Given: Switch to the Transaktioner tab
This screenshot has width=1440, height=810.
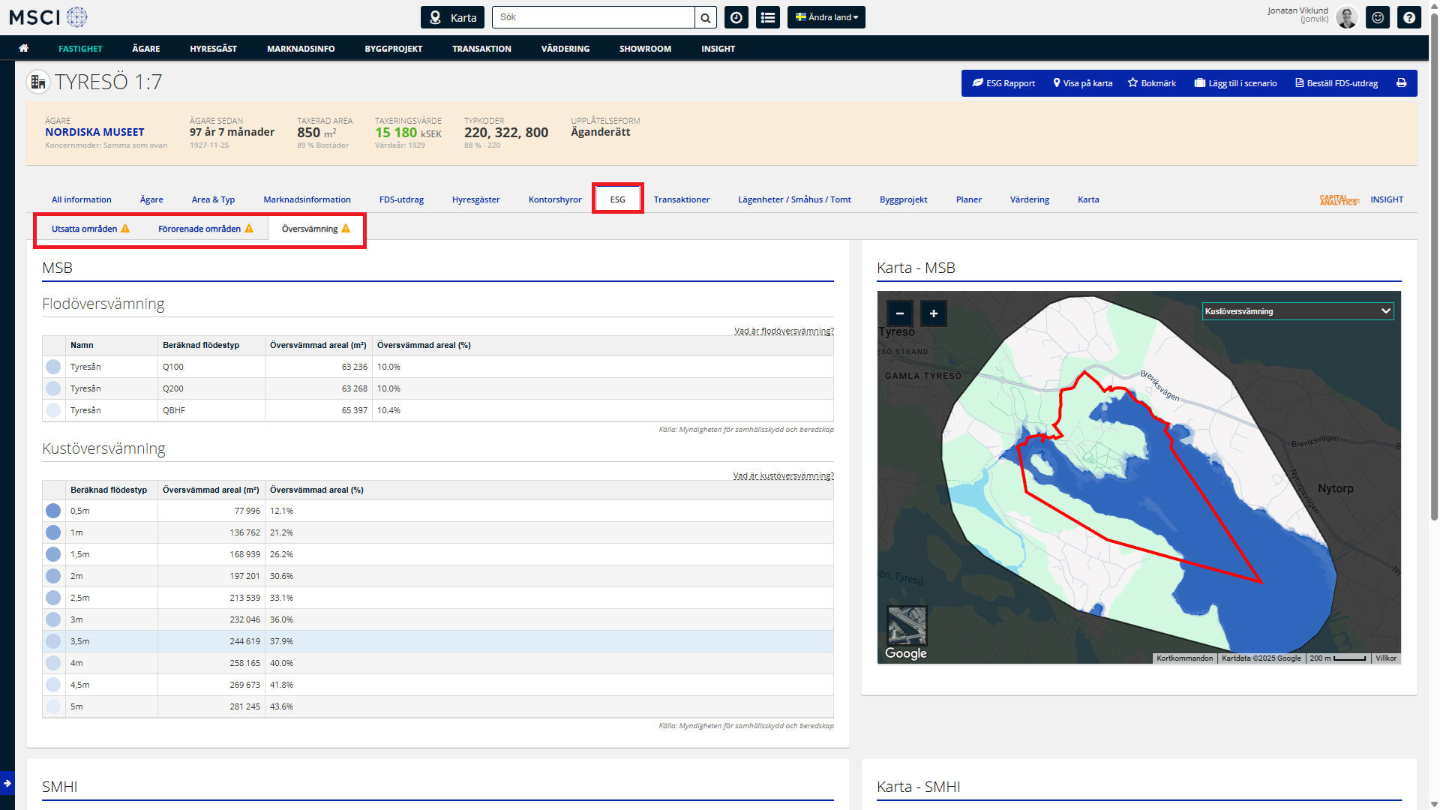Looking at the screenshot, I should [x=681, y=199].
